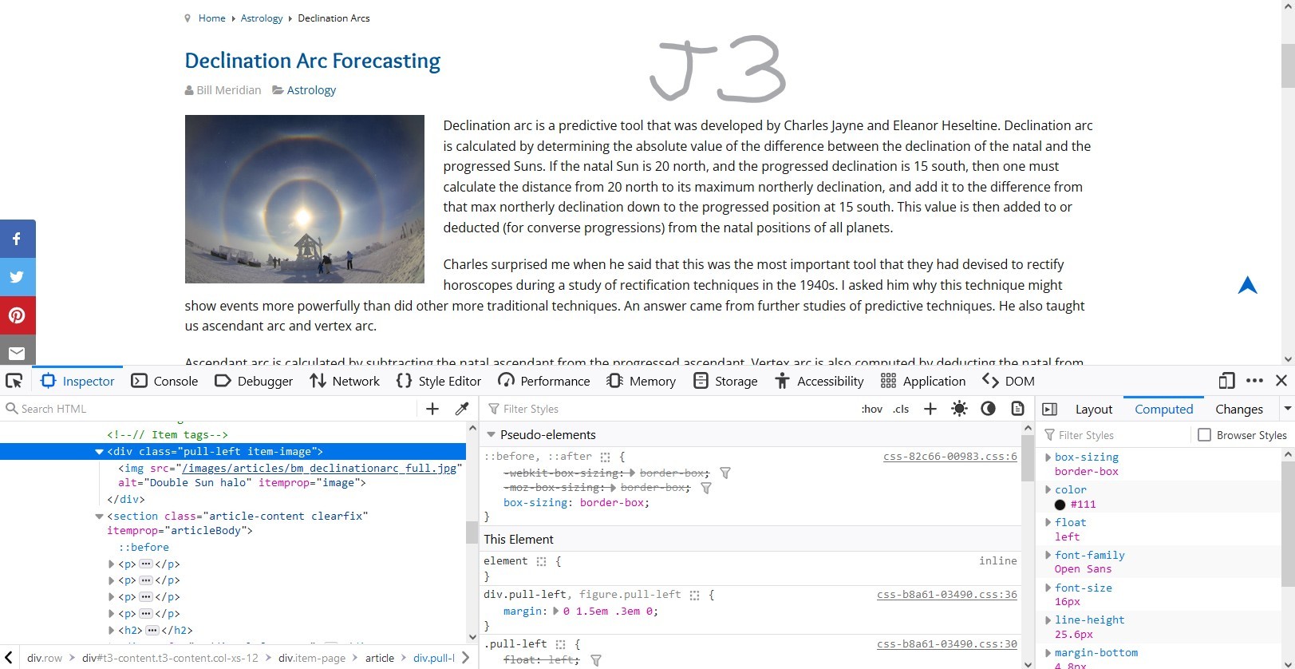The image size is (1295, 669).
Task: Click the selector highlighter icon beside element rule
Action: (542, 562)
